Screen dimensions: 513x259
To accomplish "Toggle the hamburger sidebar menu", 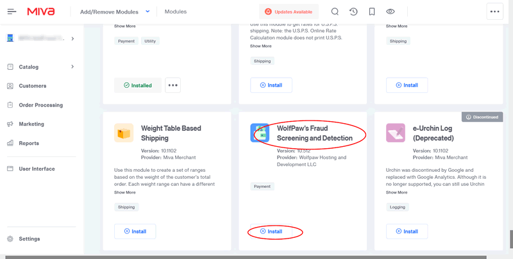I will (12, 12).
